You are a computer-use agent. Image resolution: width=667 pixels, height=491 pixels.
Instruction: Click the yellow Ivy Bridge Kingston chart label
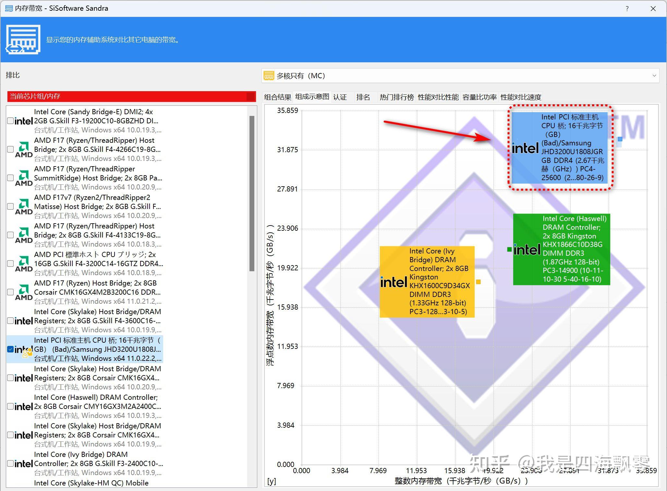[x=427, y=282]
